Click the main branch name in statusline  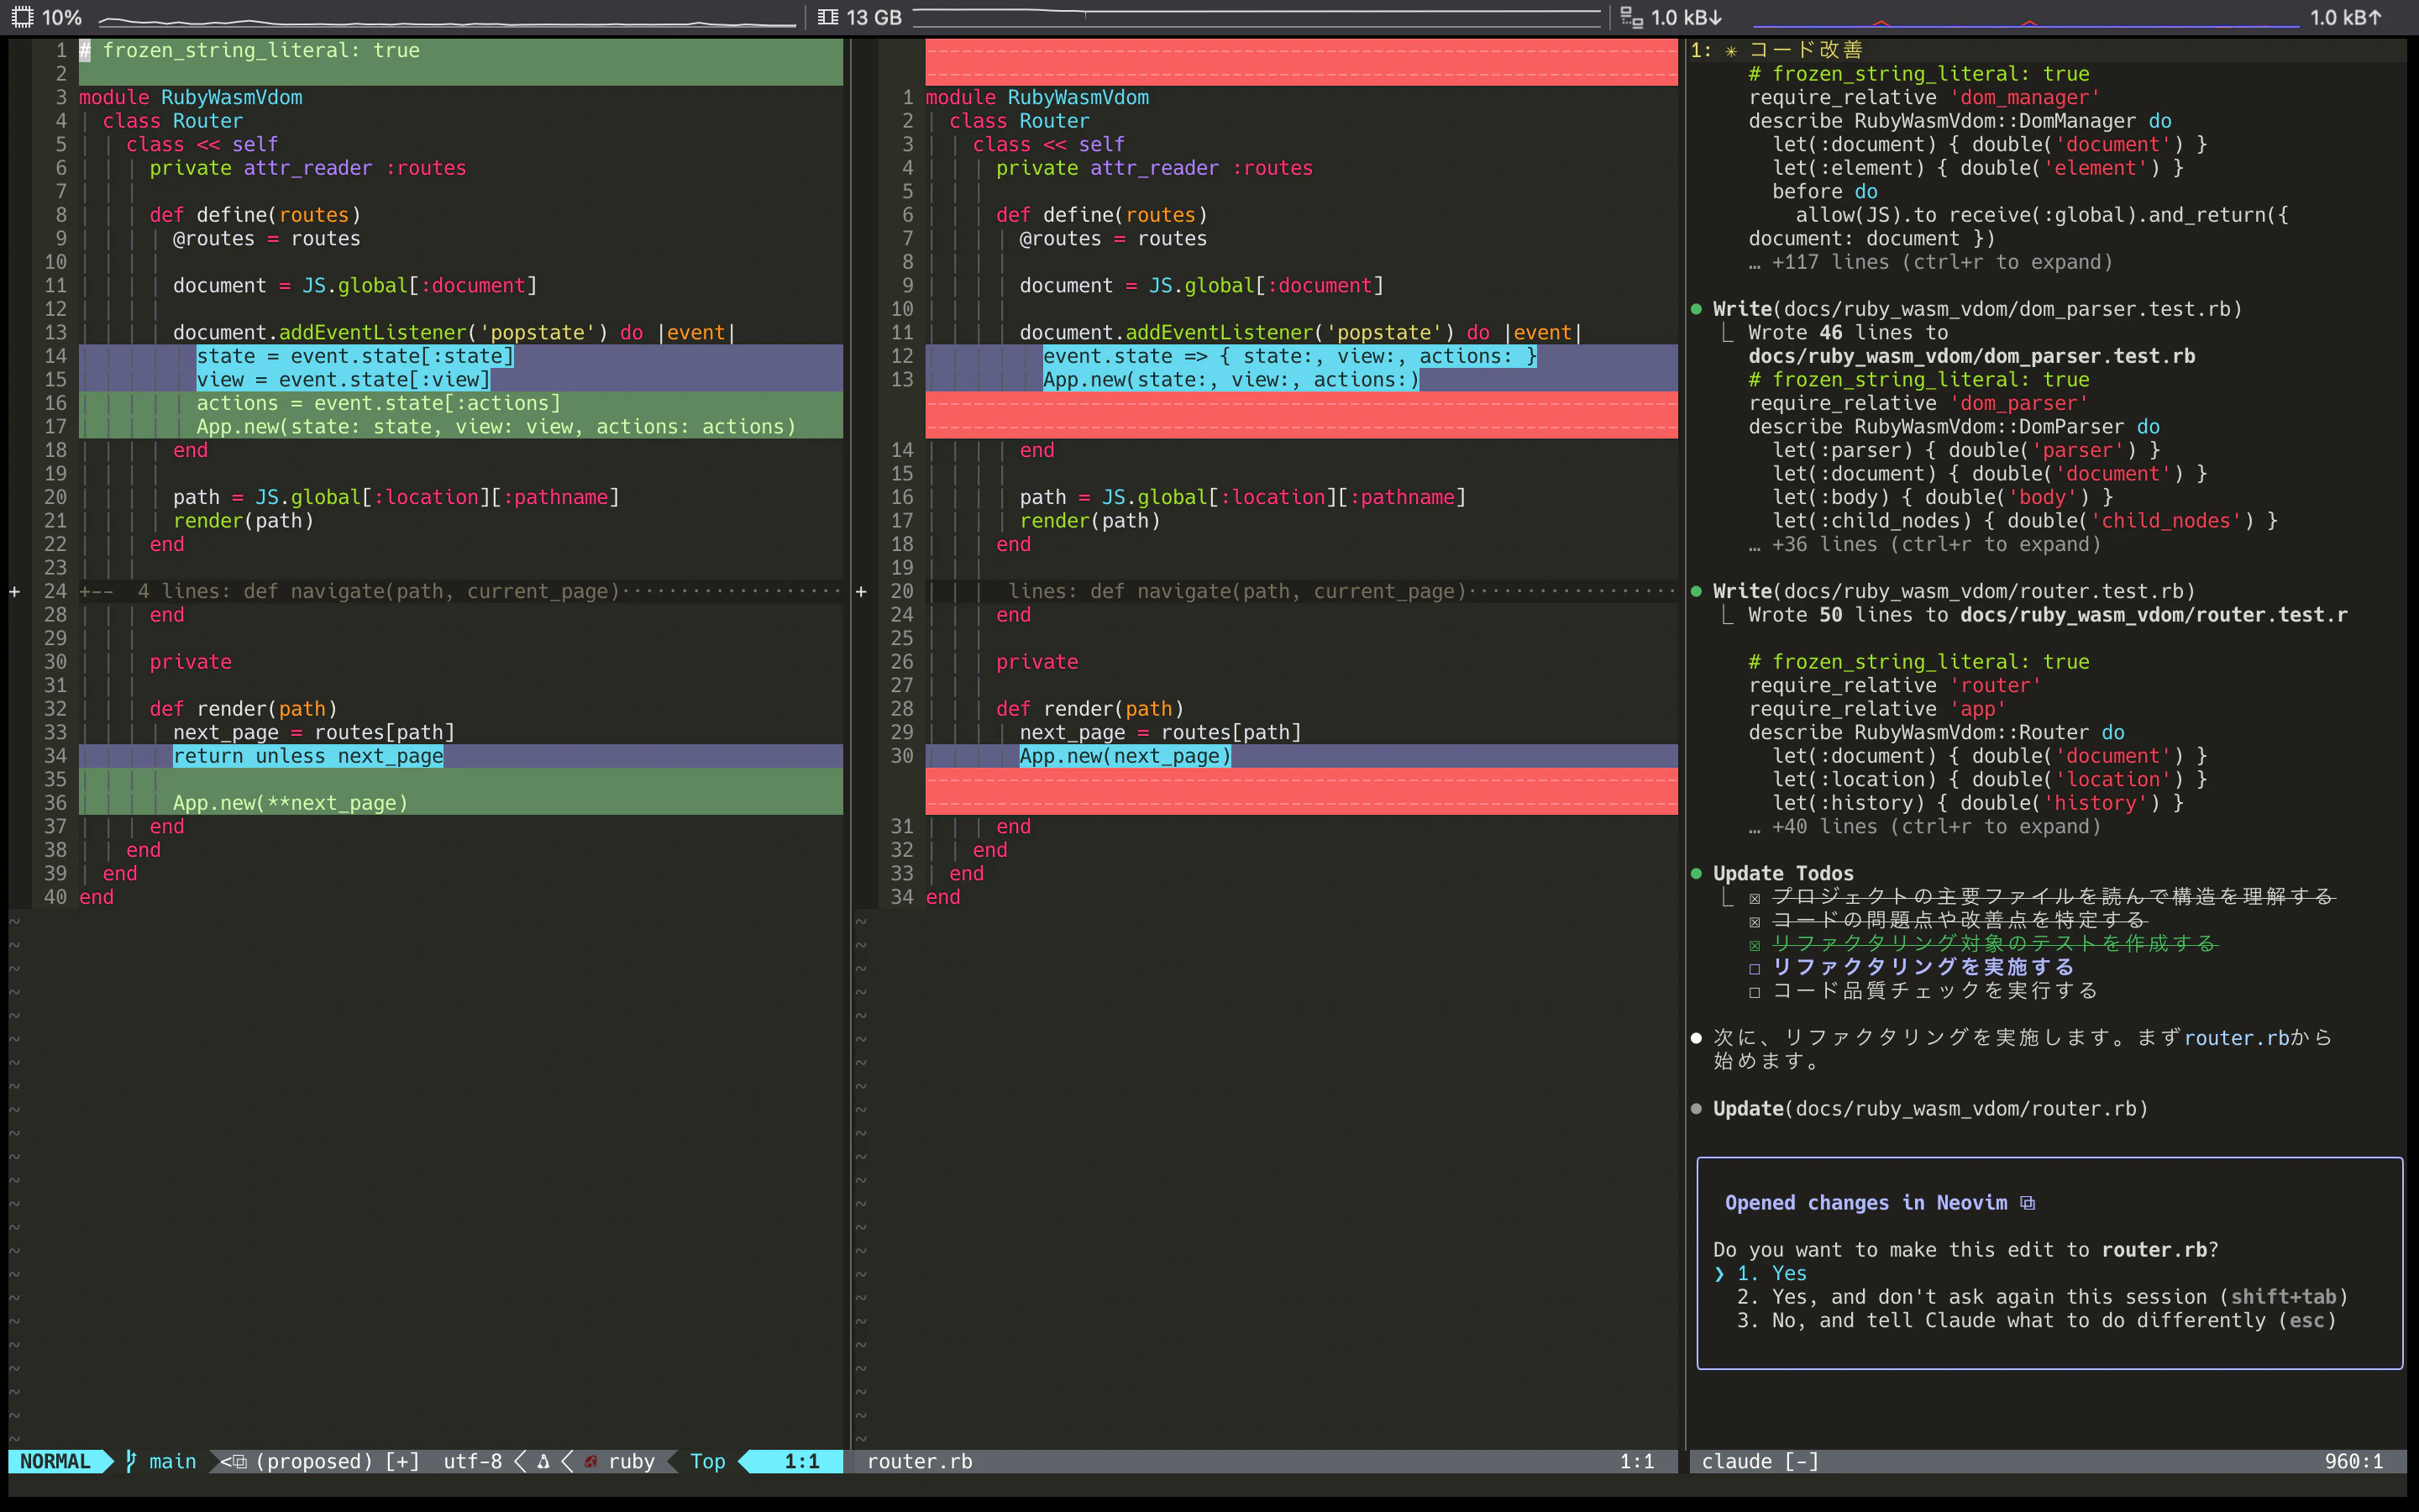pyautogui.click(x=173, y=1461)
